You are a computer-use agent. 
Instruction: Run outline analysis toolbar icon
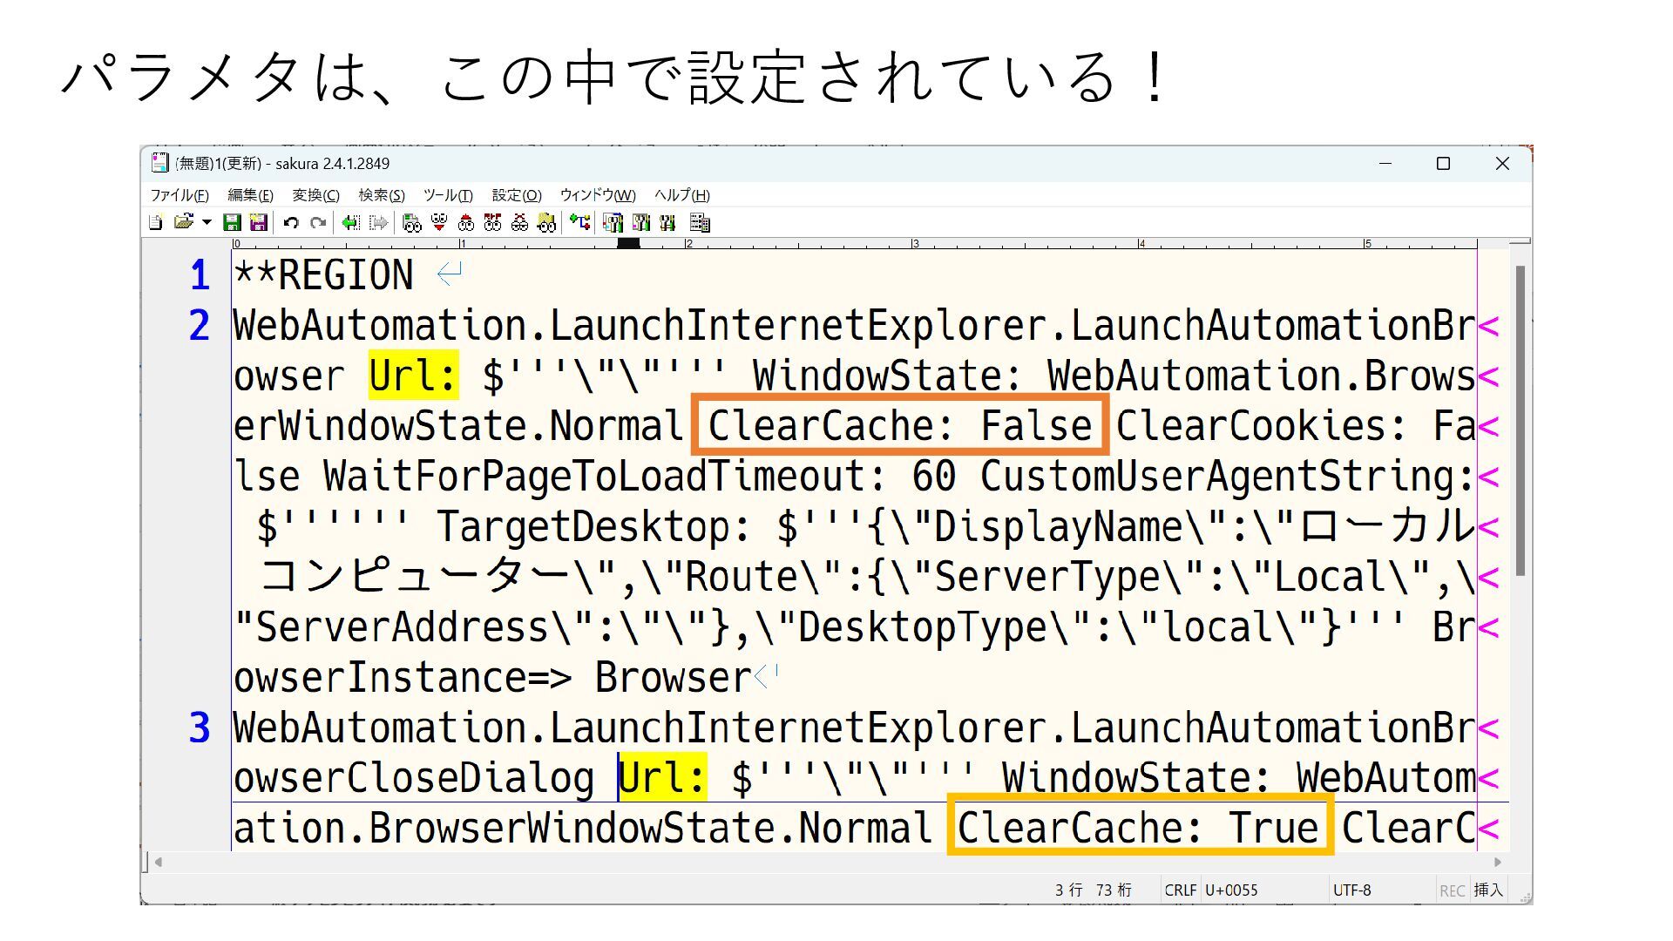pyautogui.click(x=579, y=222)
